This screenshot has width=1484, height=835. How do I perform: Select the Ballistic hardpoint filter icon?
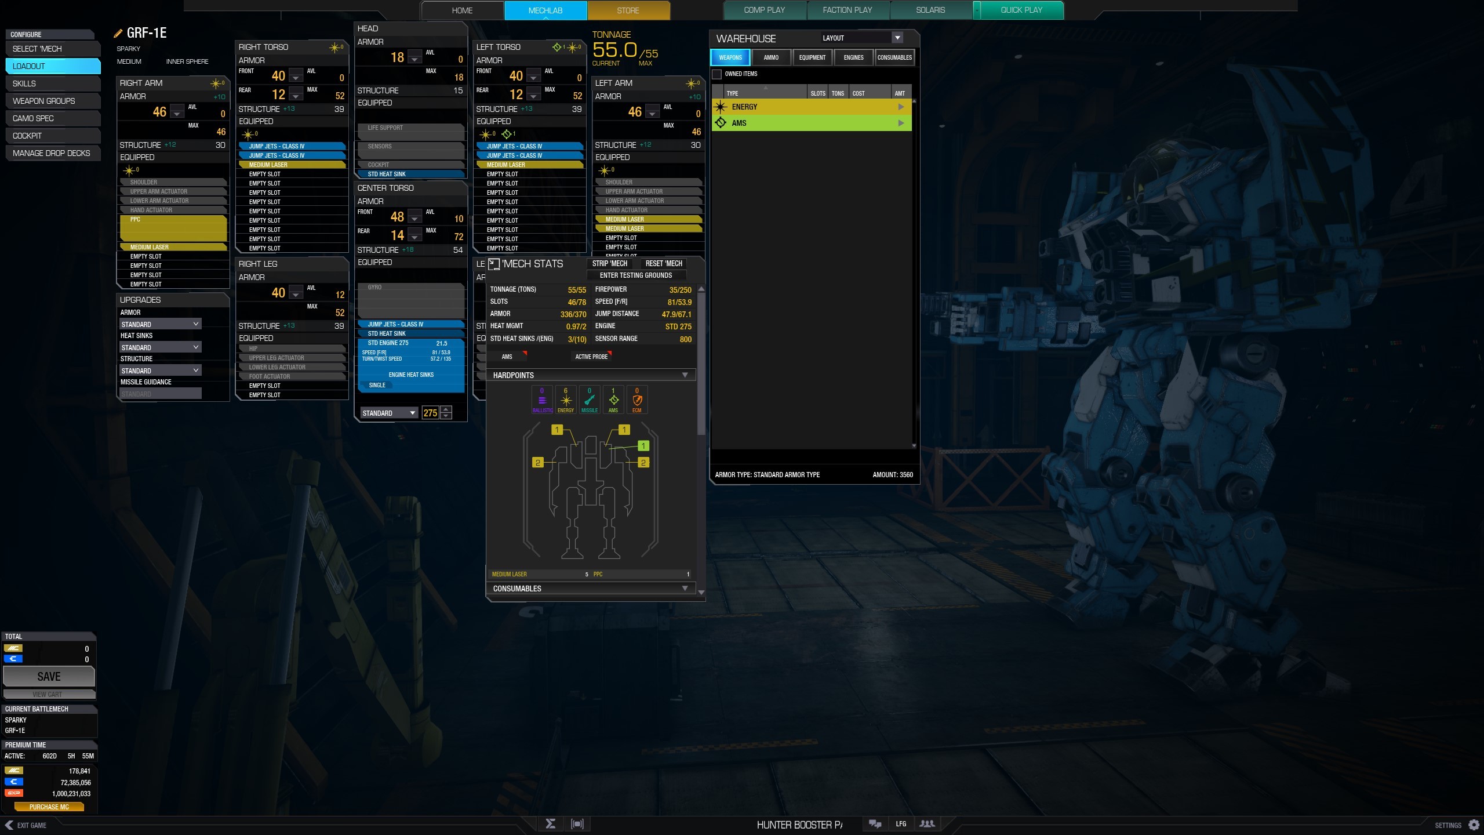pos(542,399)
